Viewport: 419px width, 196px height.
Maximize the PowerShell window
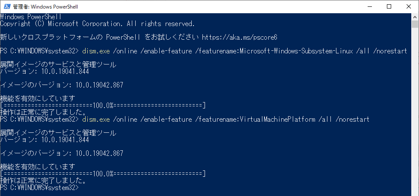[389, 6]
